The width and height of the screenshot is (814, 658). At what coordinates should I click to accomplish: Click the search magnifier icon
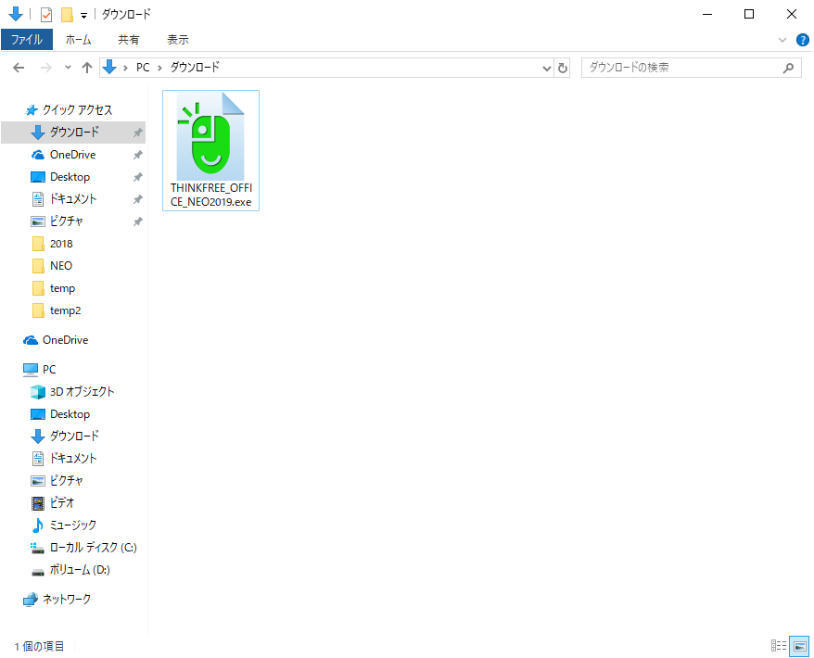tap(788, 68)
